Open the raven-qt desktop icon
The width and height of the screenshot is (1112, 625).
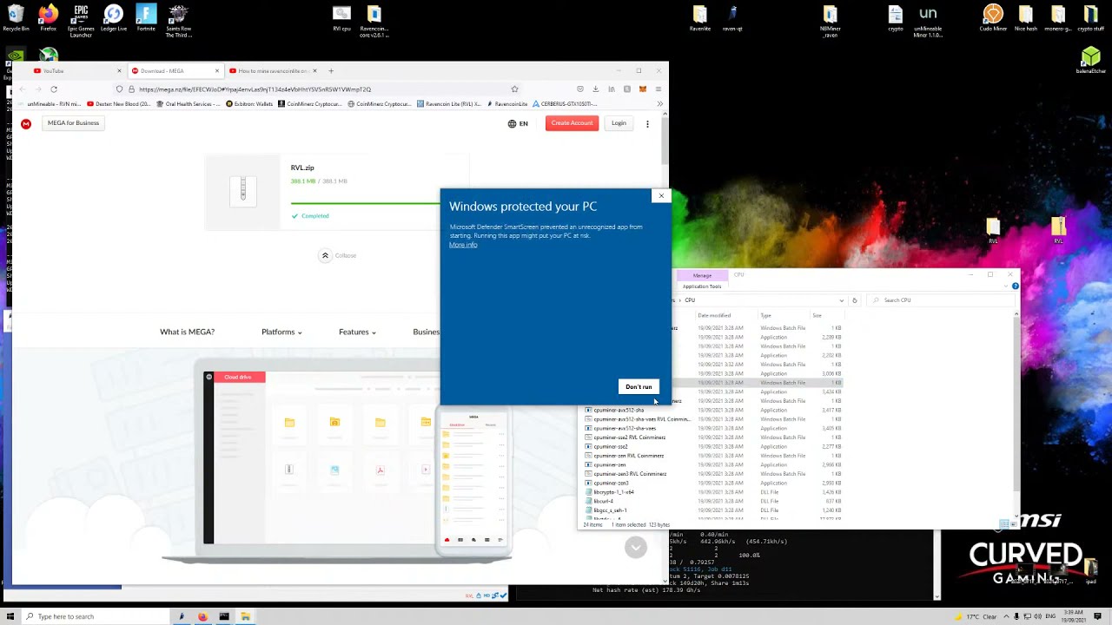point(732,19)
